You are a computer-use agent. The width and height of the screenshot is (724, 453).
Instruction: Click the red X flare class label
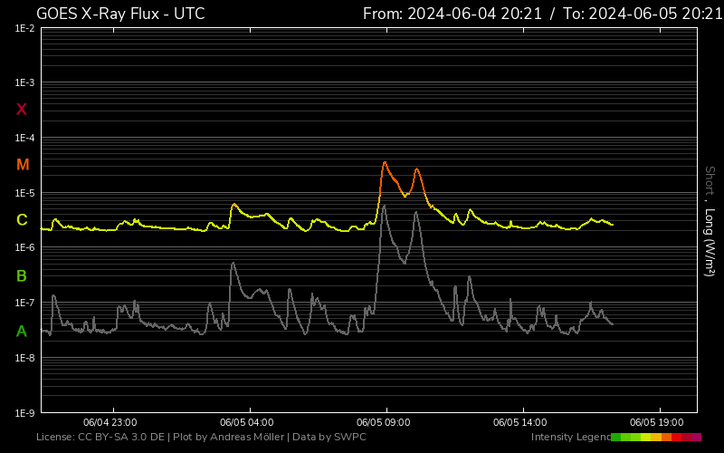point(22,110)
